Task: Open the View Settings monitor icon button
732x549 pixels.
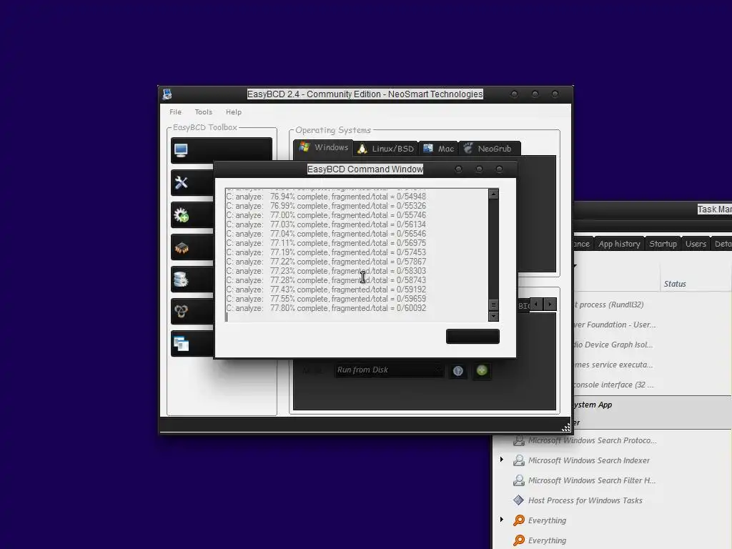Action: [x=222, y=150]
